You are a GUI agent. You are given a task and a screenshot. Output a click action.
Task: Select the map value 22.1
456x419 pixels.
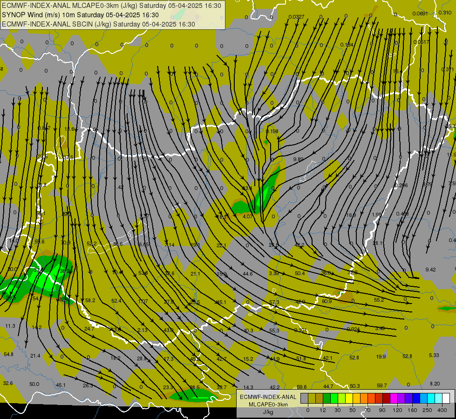[221, 245]
